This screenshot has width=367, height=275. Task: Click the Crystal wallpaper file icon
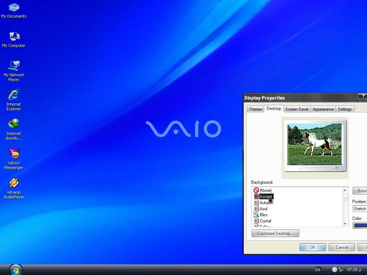(x=256, y=221)
